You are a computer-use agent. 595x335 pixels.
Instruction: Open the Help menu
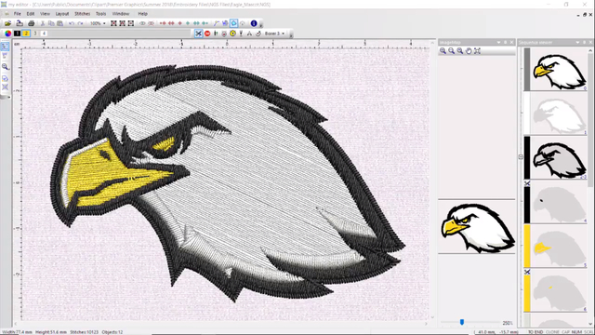click(142, 14)
